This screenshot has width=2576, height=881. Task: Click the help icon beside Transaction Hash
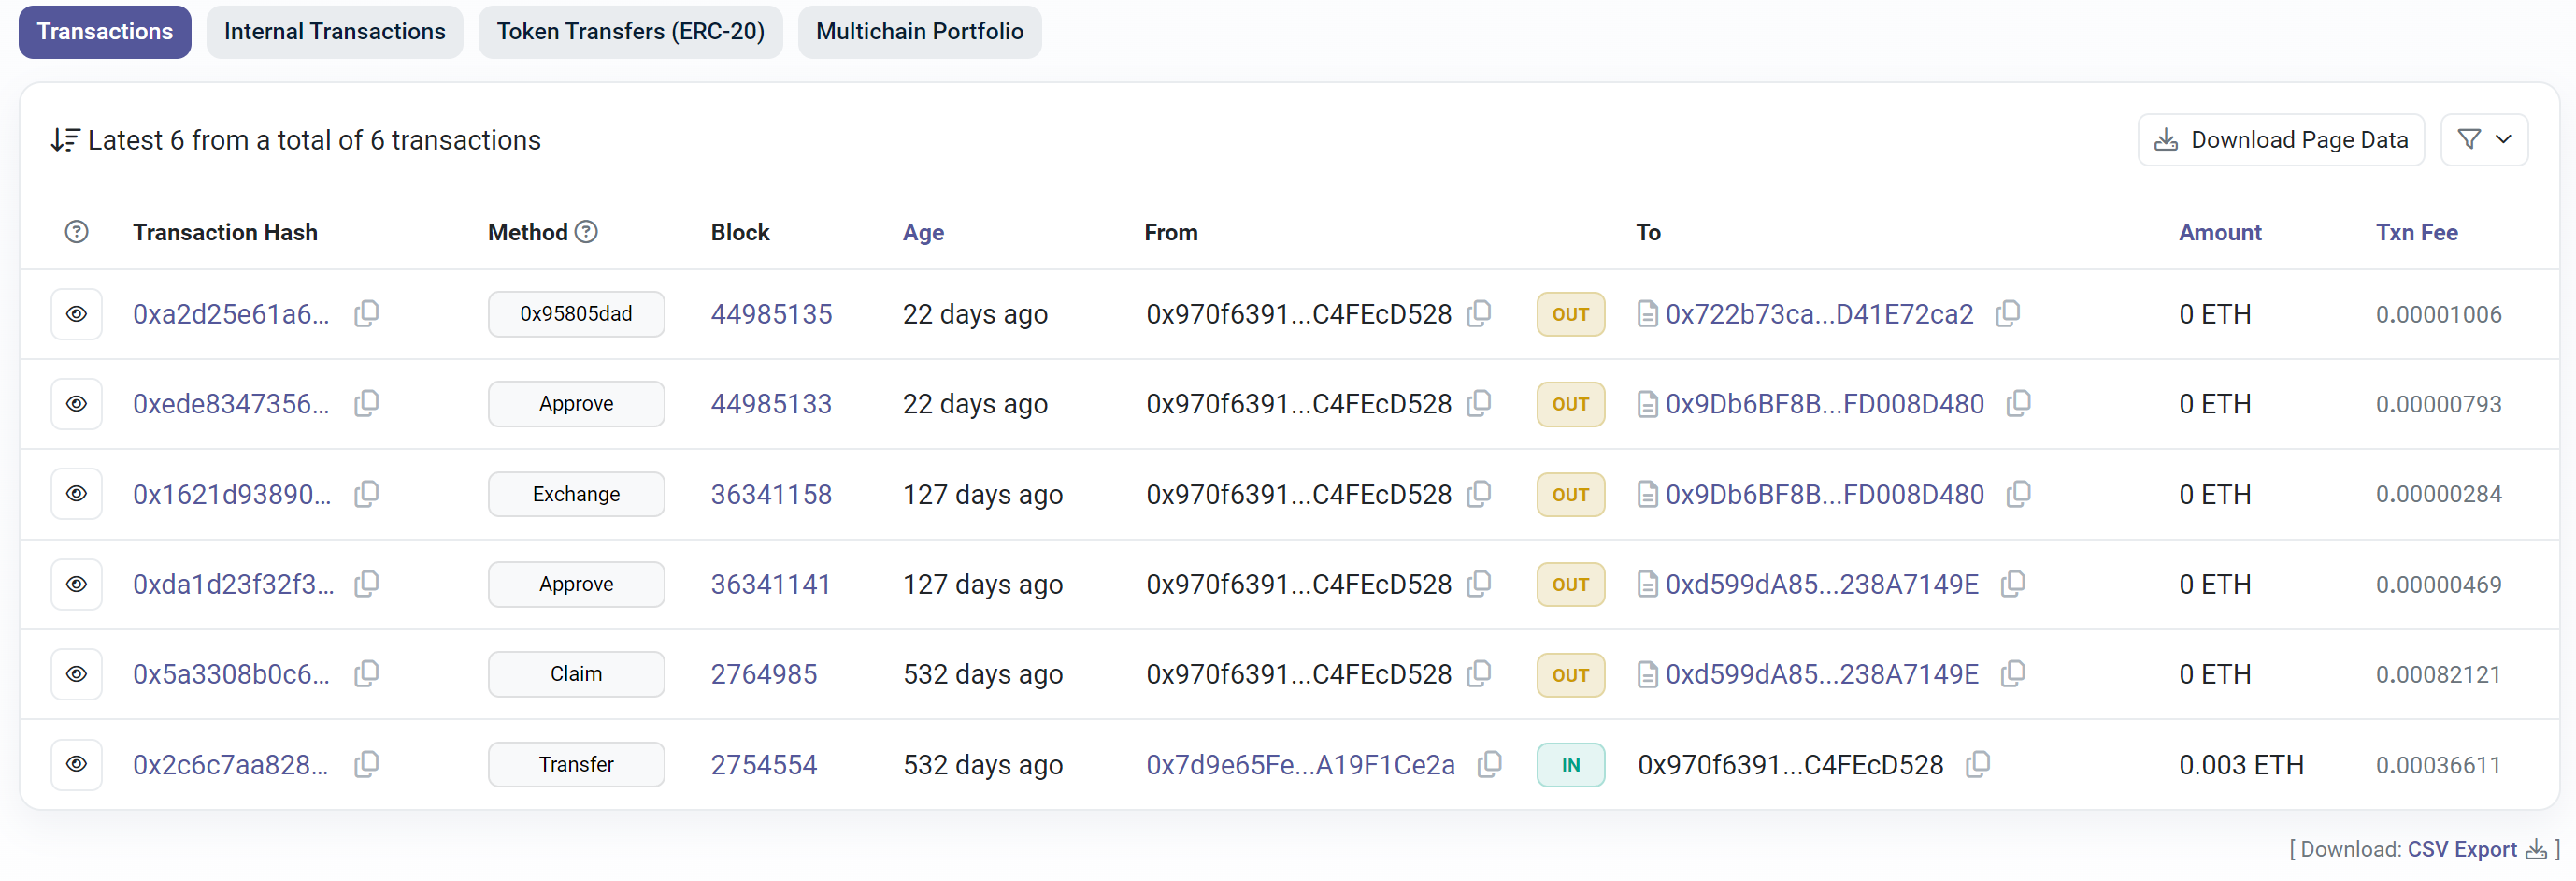76,232
